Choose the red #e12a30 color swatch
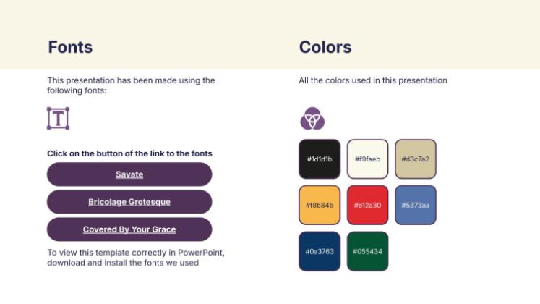 pos(367,205)
